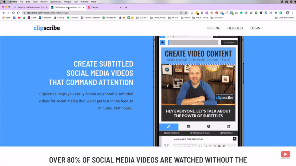Screen dimensions: 296x166
Task: Select the CC captions tab in the mockup
Action: point(188,127)
